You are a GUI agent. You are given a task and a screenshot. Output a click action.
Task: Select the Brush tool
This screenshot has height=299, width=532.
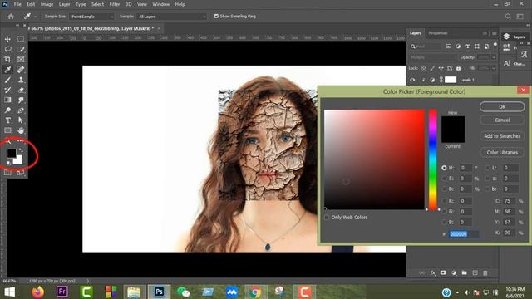[x=7, y=80]
